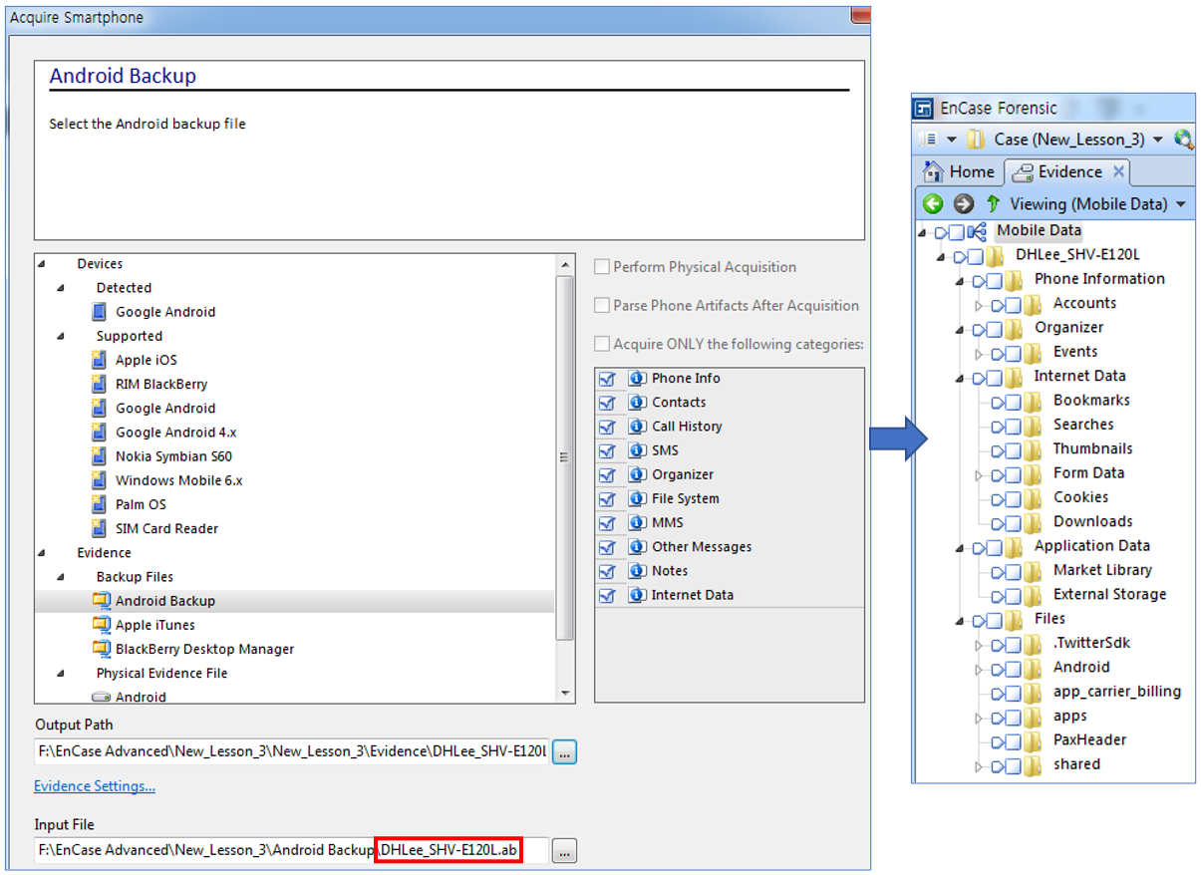Click the device list scroll-down arrow
This screenshot has width=1201, height=875.
(565, 694)
